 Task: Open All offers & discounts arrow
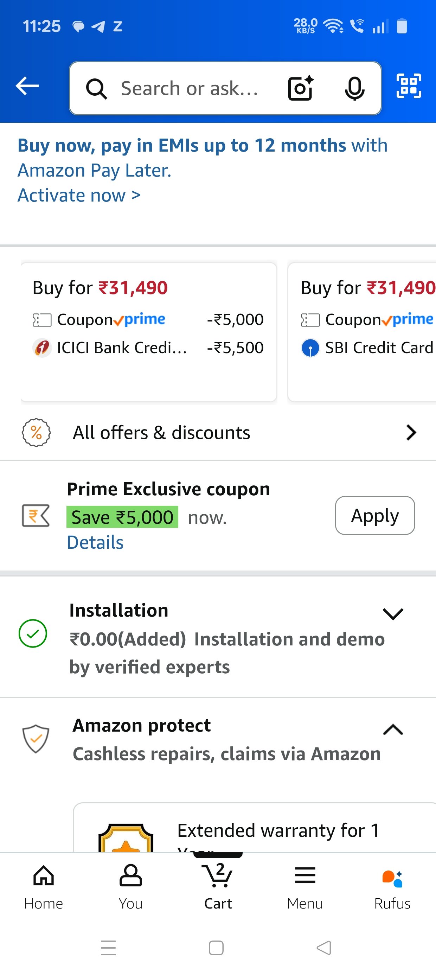click(x=411, y=433)
